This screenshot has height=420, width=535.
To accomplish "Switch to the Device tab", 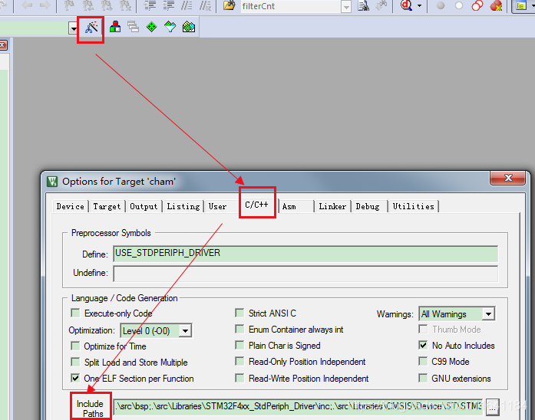I will coord(71,206).
